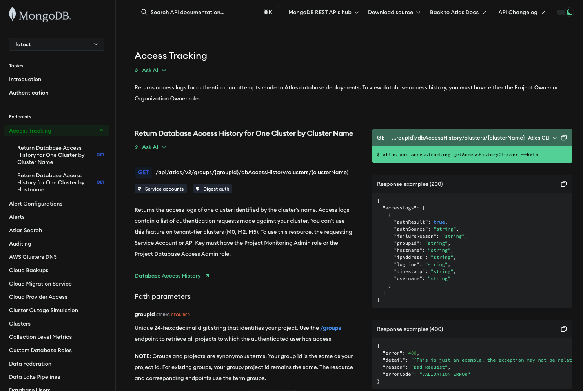The image size is (583, 391).
Task: Click the MongoDB leaf logo
Action: 13,15
